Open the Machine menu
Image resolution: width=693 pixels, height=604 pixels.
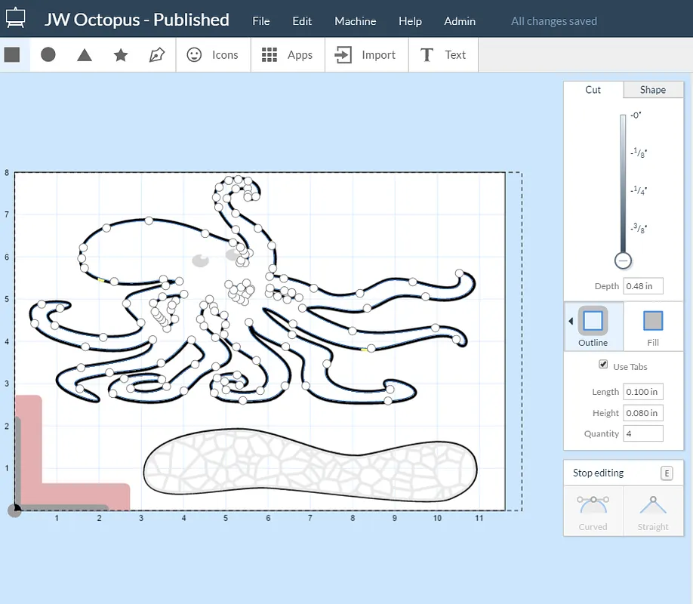[x=355, y=21]
